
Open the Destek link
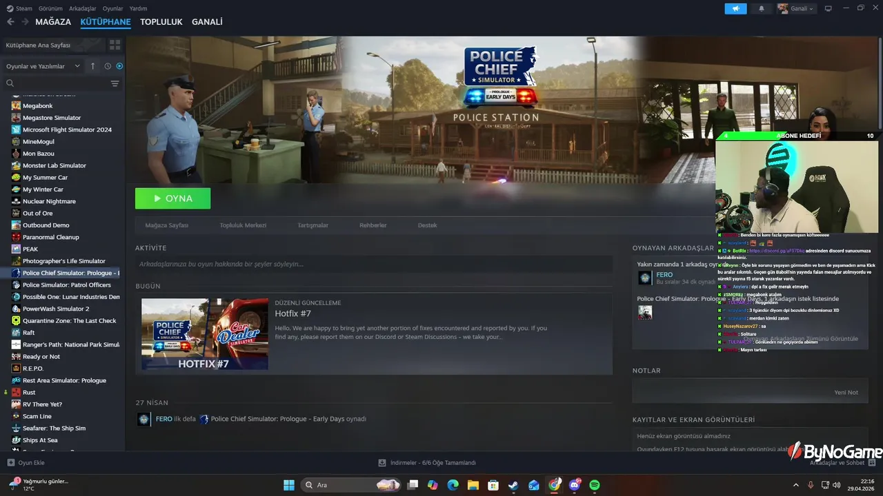coord(427,225)
